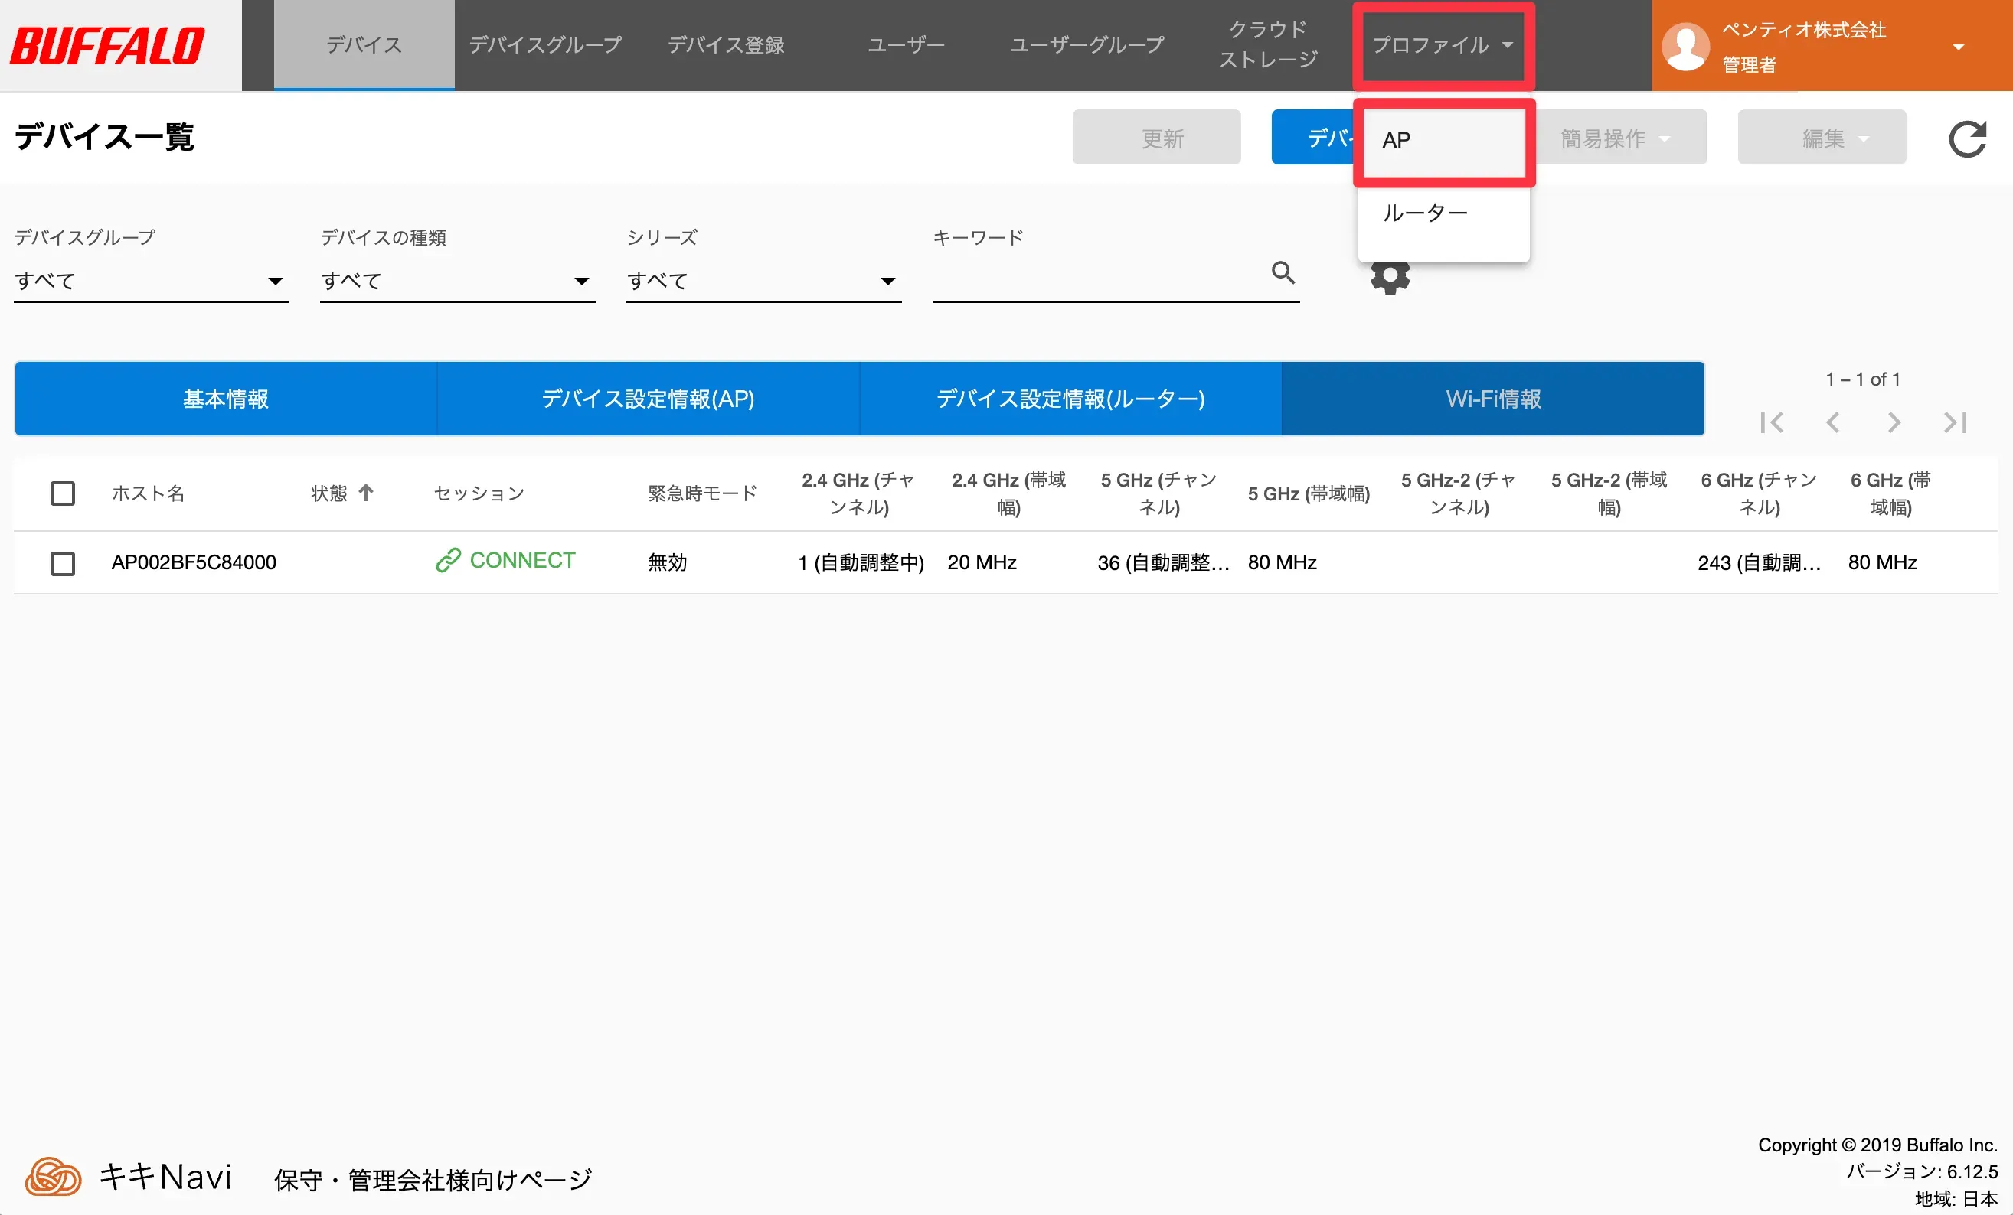The image size is (2013, 1215).
Task: Go to first page arrow
Action: (x=1771, y=422)
